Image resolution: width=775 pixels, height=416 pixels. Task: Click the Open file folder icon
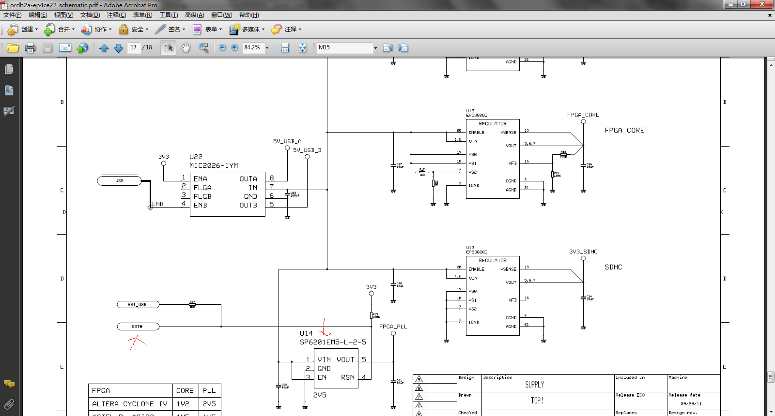pyautogui.click(x=13, y=48)
